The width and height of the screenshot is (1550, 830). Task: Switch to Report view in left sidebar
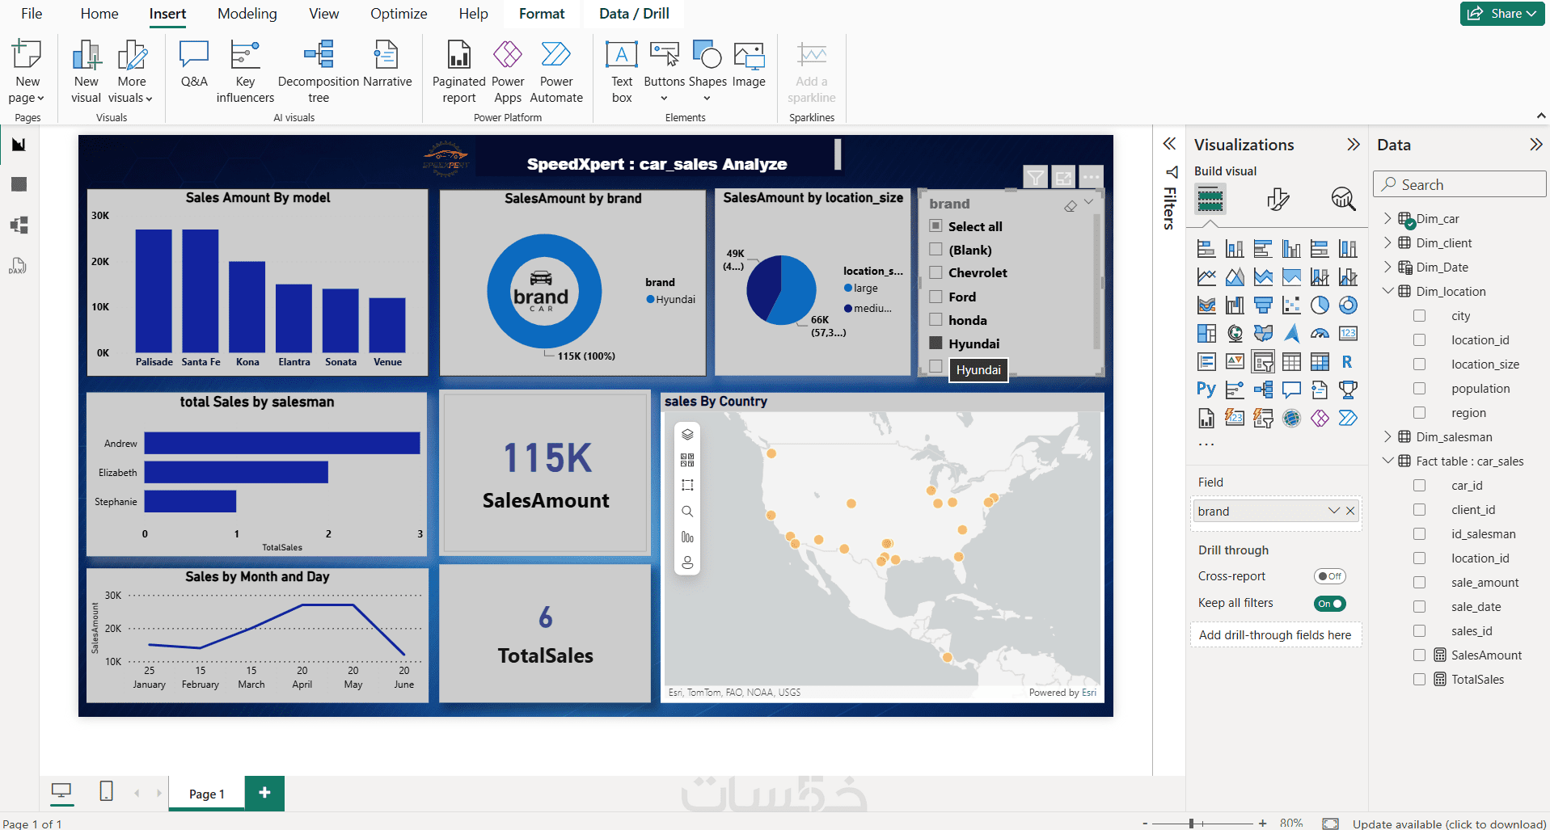(19, 145)
